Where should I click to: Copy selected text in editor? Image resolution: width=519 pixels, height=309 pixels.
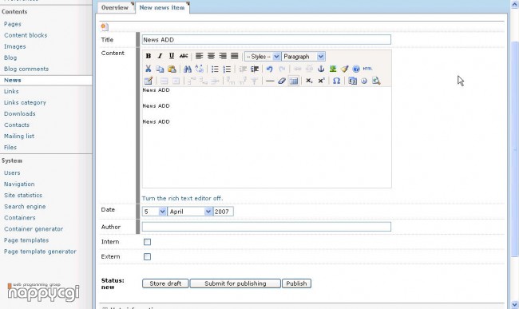(160, 69)
